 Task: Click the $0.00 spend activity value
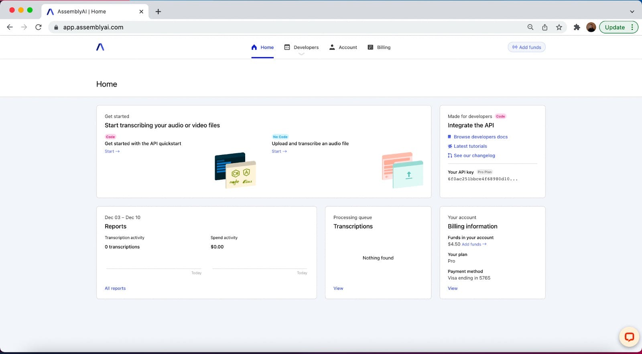[x=217, y=247]
